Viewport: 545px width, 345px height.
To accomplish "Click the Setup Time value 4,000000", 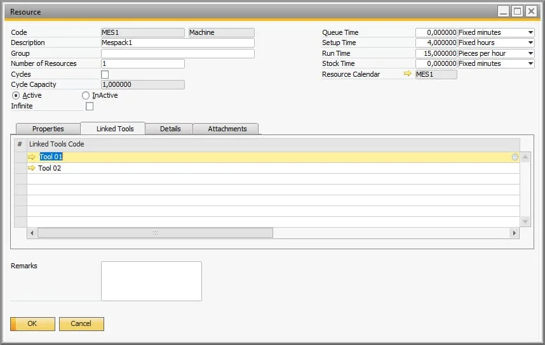I will pos(436,42).
